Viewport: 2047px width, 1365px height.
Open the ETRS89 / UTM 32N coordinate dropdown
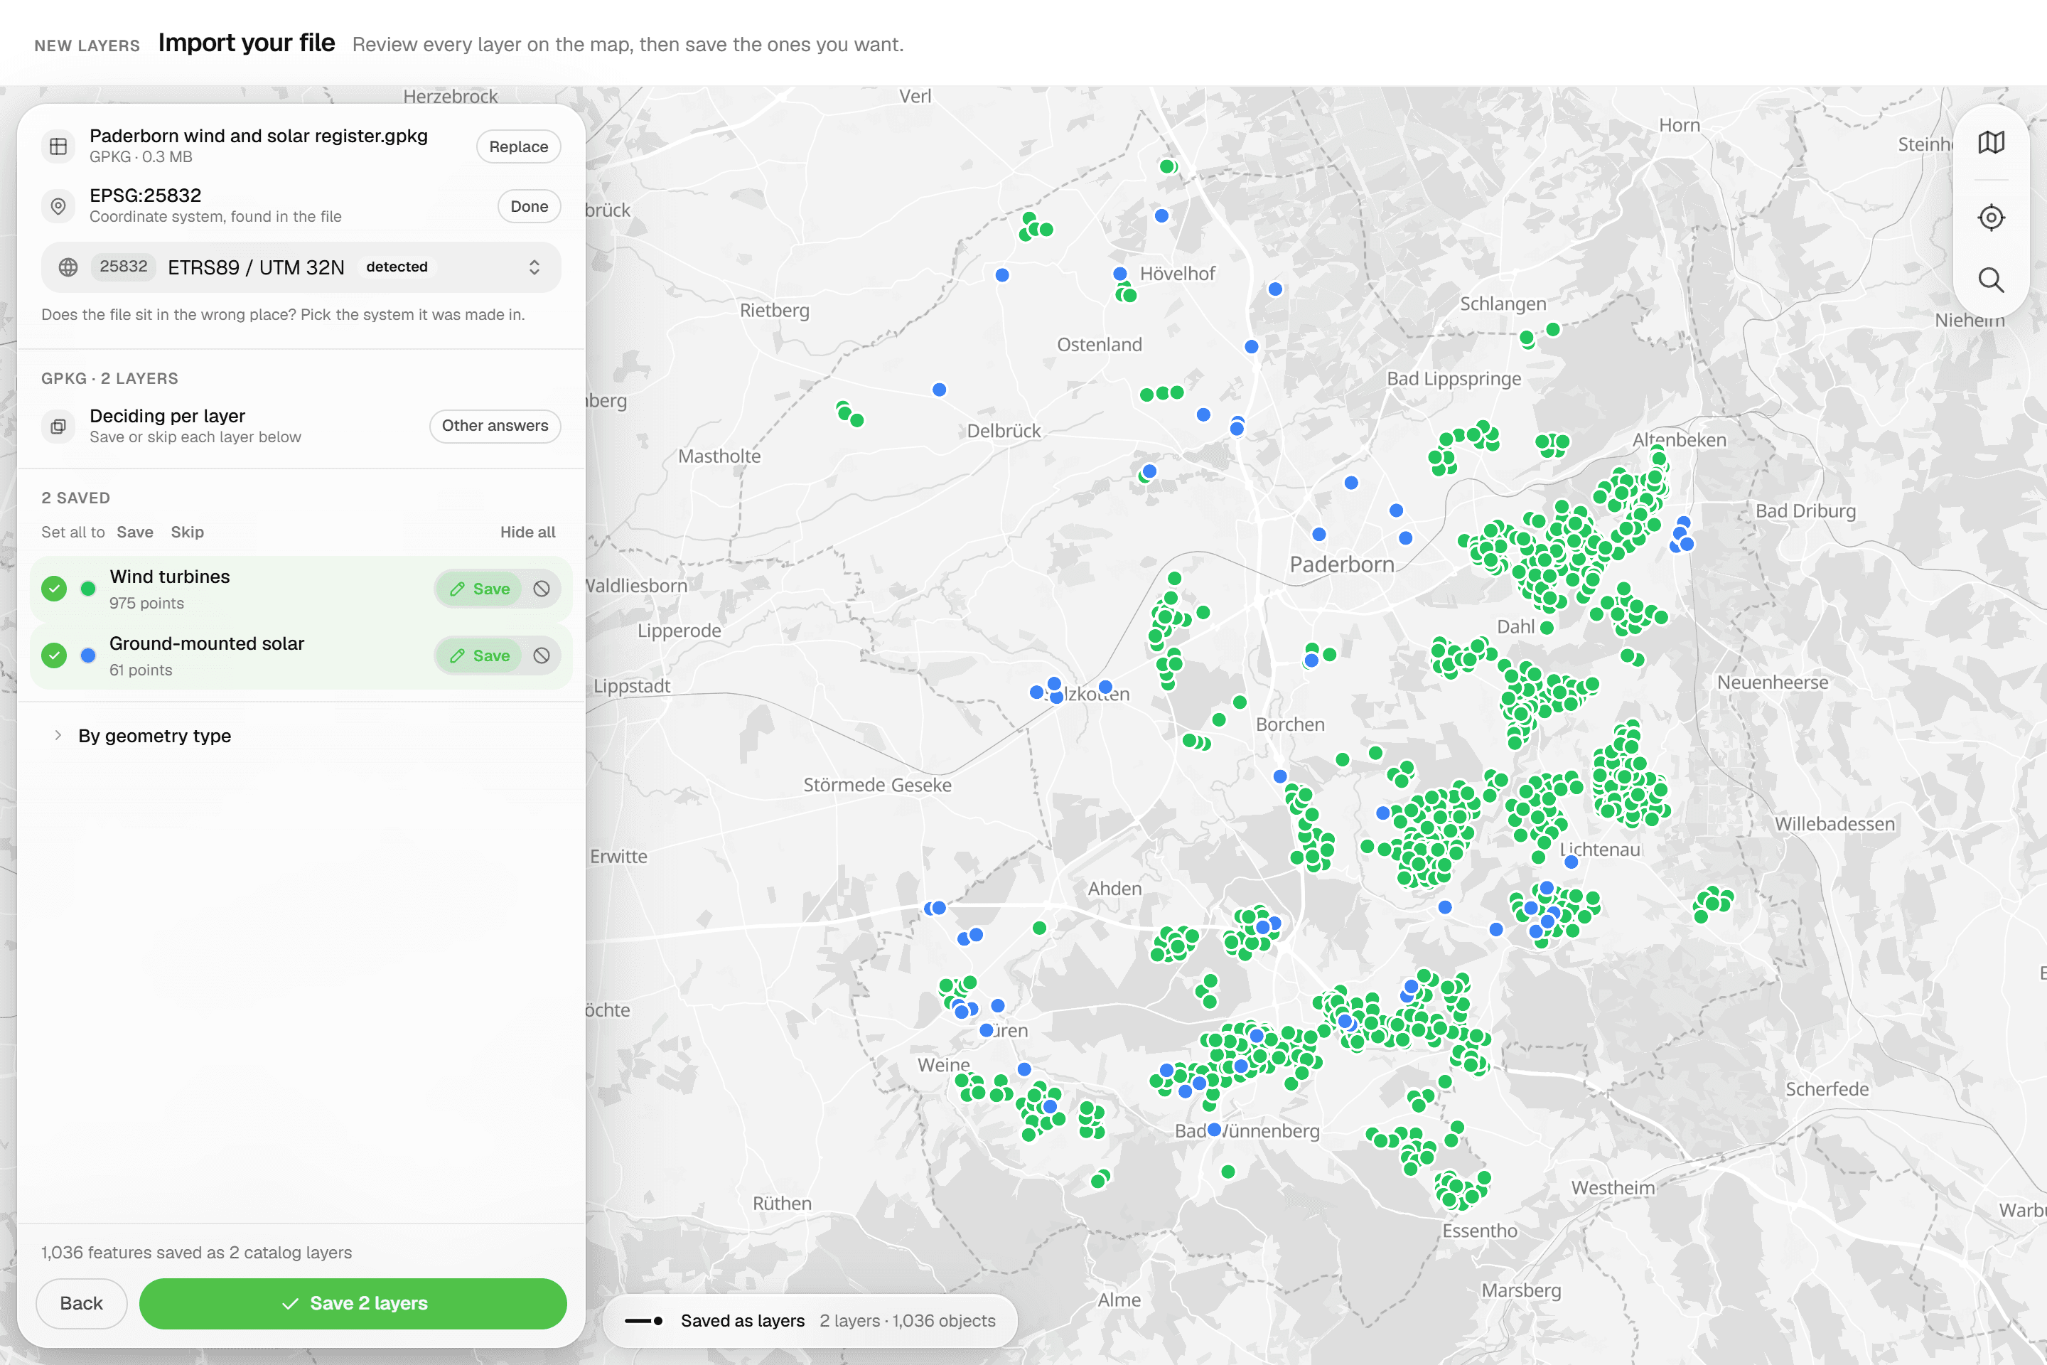pos(301,267)
